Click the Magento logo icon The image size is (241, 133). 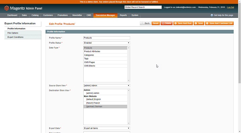pos(7,8)
